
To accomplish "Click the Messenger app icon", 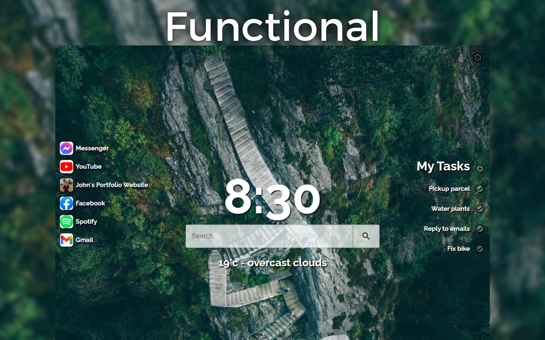I will coord(66,148).
